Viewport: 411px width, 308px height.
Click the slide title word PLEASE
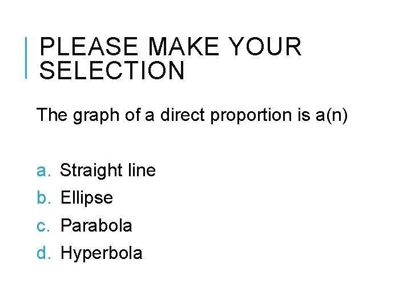[88, 46]
